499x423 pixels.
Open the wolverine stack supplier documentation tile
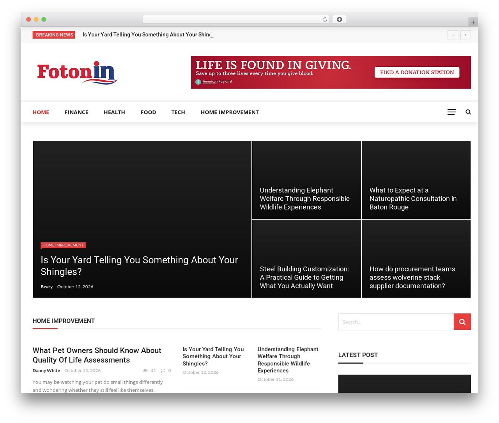[416, 259]
